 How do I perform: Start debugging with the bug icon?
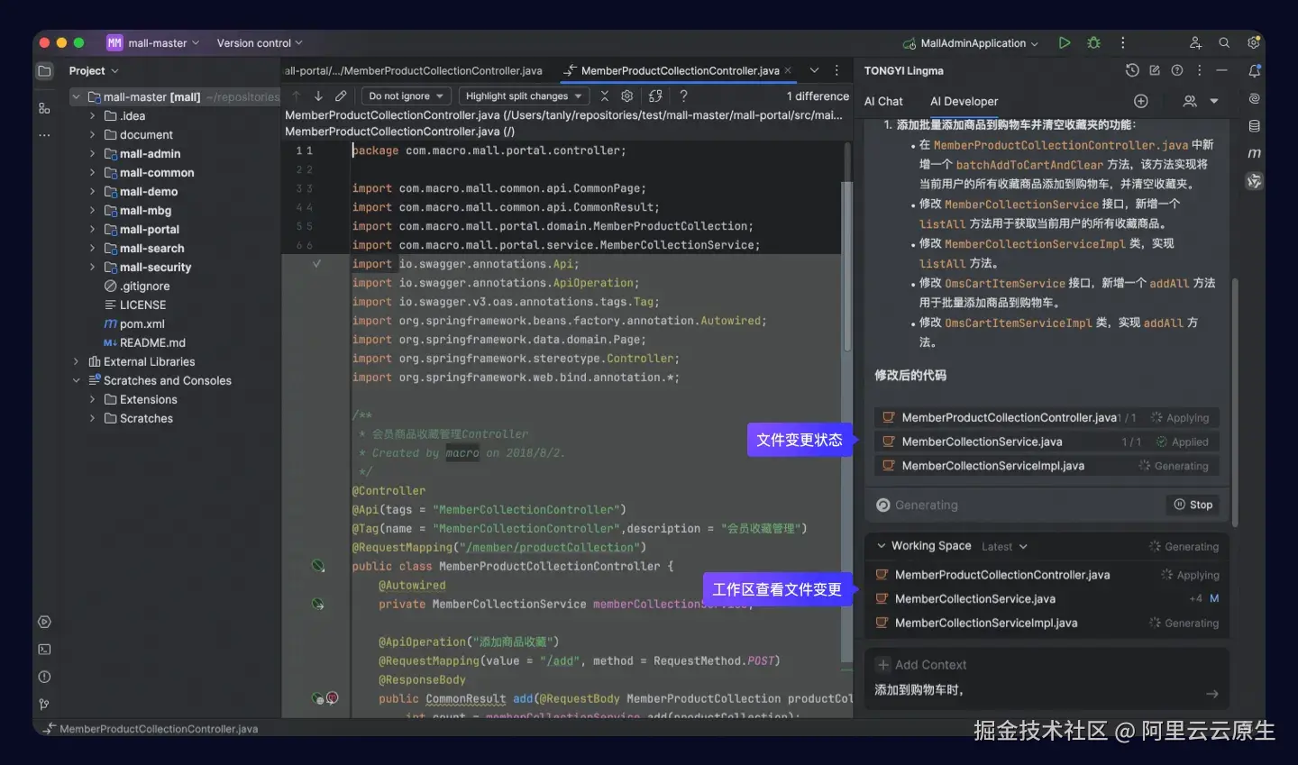pyautogui.click(x=1093, y=42)
